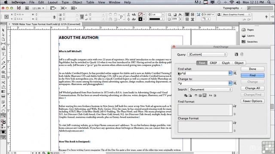Switch to the Object tab in Find/Change
The width and height of the screenshot is (275, 154).
pos(239,63)
